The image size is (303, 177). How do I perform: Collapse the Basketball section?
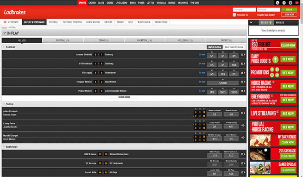point(4,147)
